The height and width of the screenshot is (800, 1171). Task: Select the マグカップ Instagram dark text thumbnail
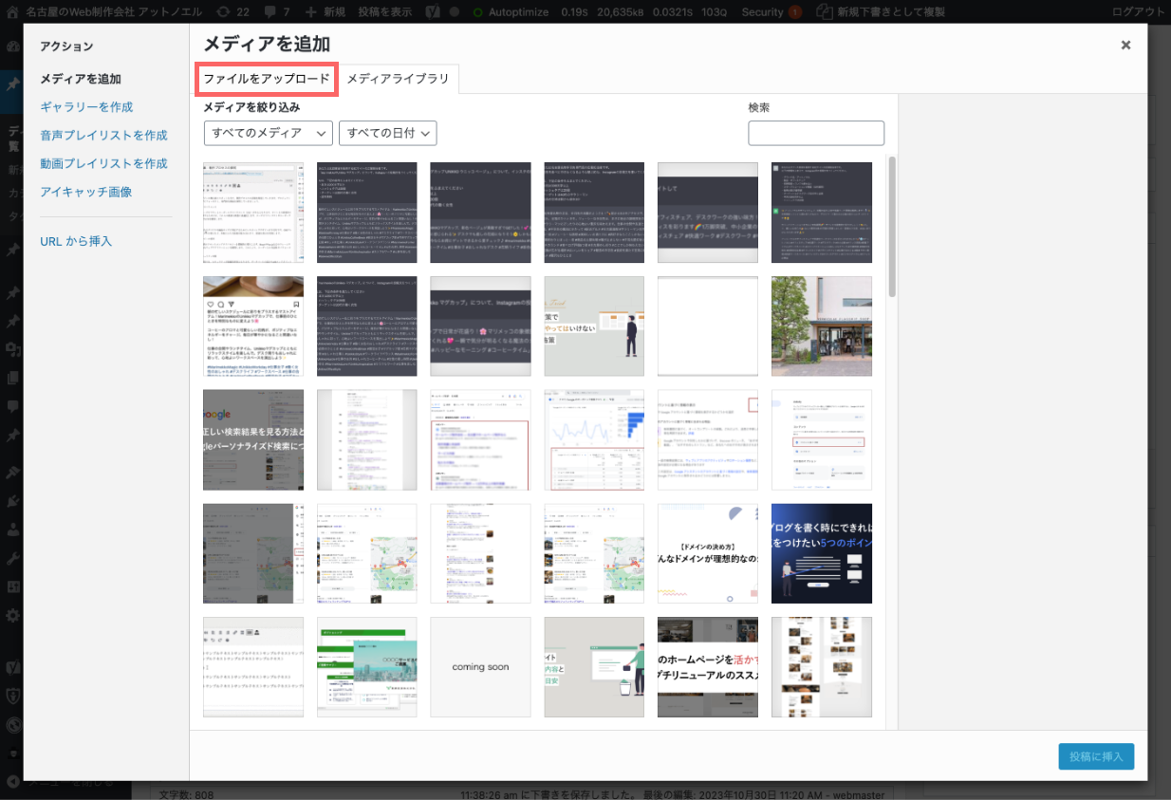480,326
